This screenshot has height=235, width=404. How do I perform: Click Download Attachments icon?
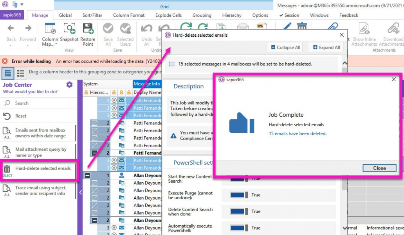(x=393, y=28)
